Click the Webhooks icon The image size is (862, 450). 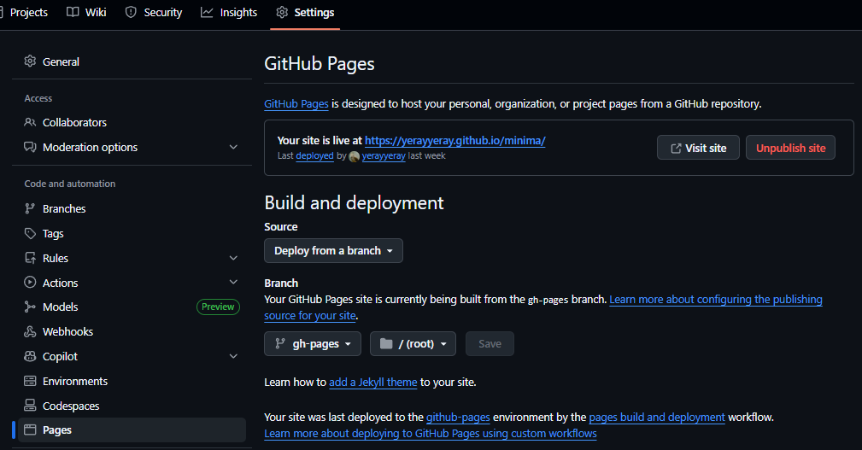pos(30,331)
